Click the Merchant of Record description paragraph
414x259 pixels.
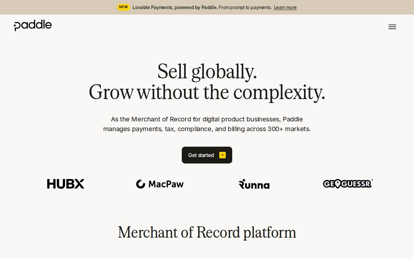pyautogui.click(x=207, y=124)
